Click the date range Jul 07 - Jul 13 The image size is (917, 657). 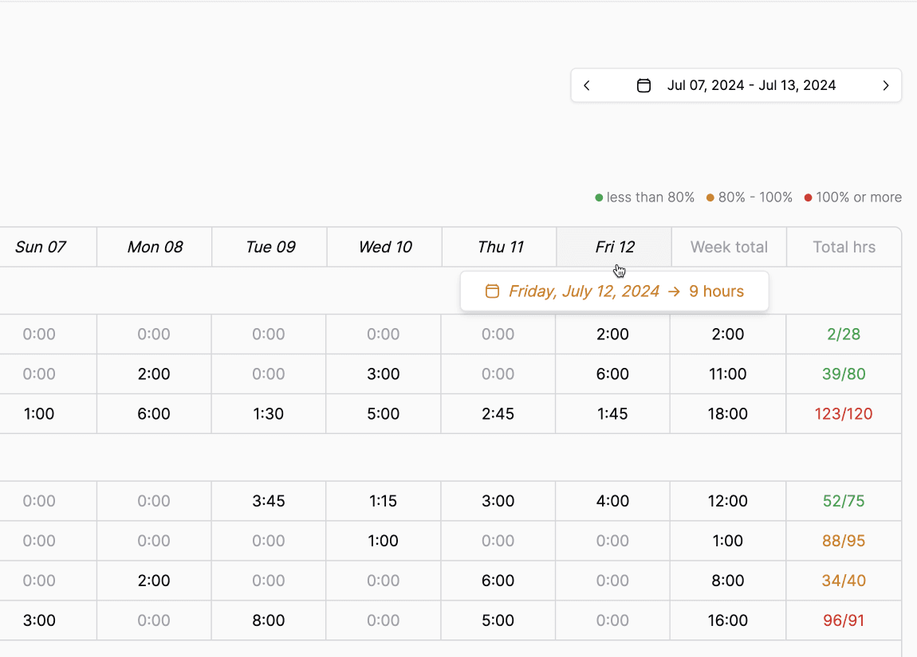(751, 85)
